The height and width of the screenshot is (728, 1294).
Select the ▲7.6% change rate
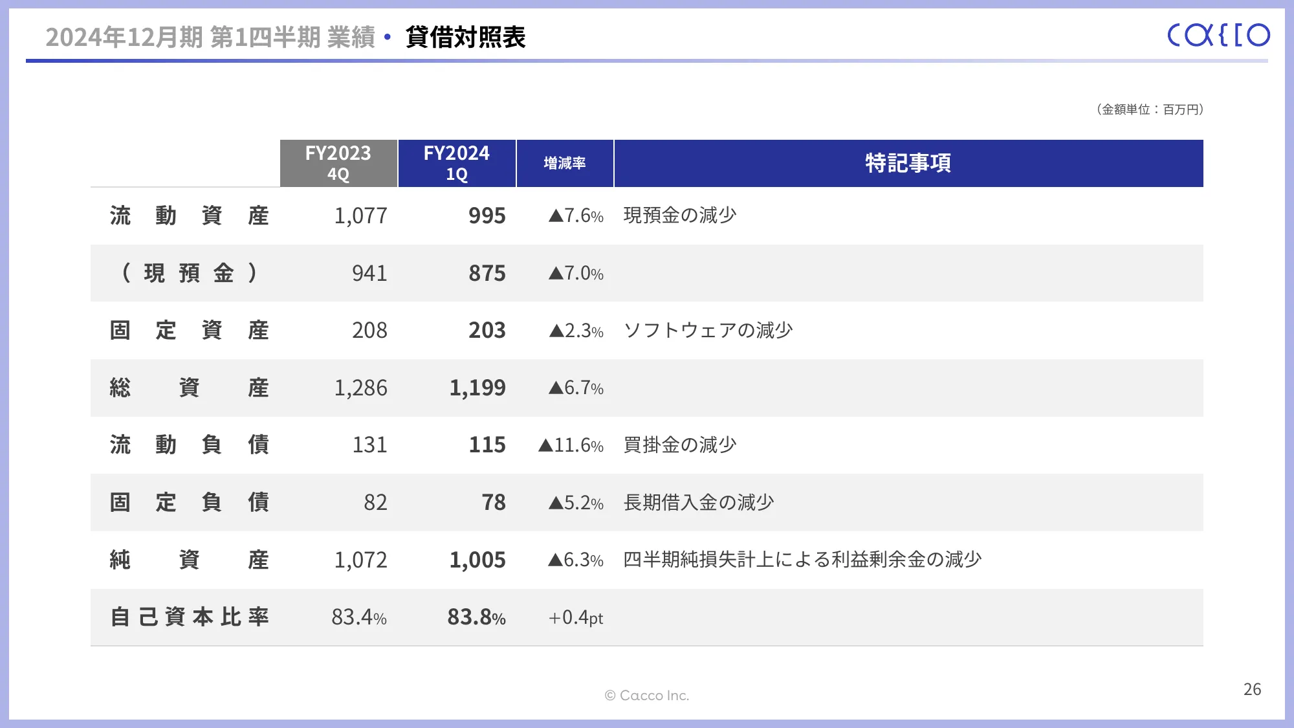(x=576, y=215)
